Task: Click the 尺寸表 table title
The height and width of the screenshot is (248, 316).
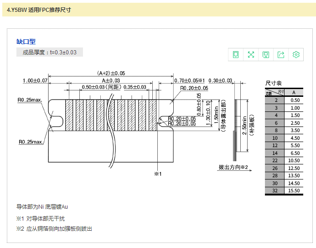Action: [x=274, y=83]
